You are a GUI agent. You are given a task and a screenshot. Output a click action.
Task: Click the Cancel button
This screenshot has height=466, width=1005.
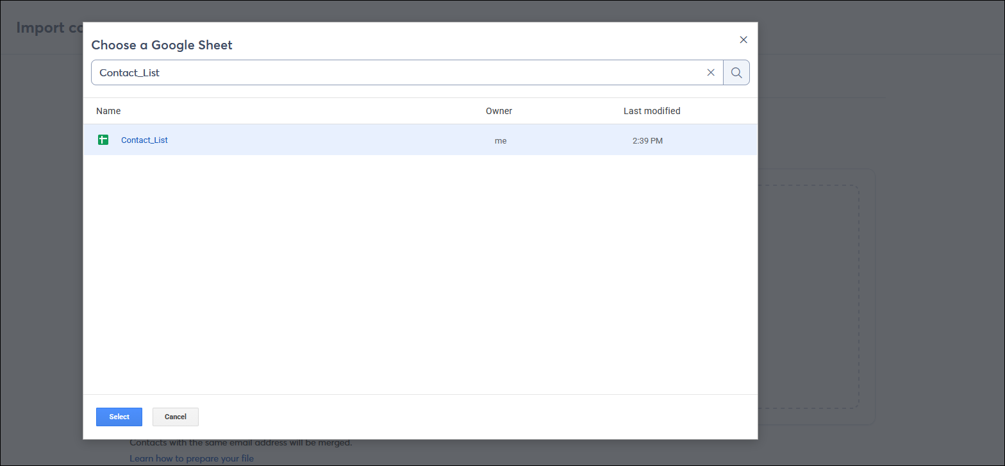click(x=176, y=417)
